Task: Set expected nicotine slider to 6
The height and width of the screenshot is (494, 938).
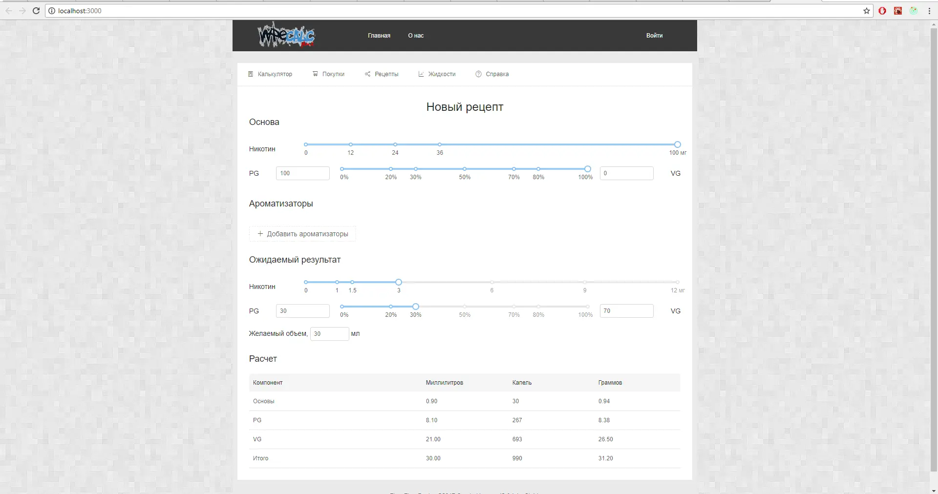Action: tap(492, 282)
